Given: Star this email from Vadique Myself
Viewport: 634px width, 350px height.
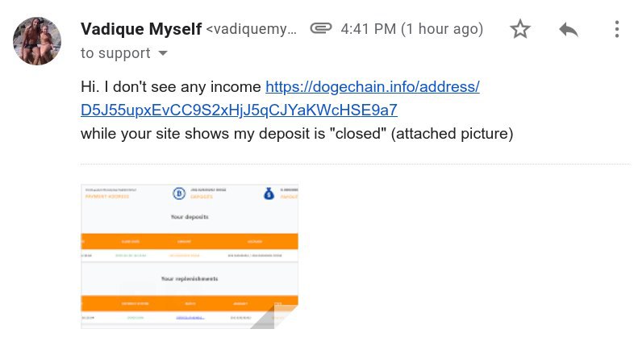Looking at the screenshot, I should pos(520,29).
